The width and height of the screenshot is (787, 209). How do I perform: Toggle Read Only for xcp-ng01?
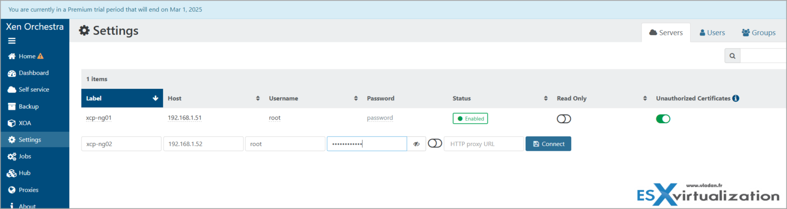click(x=564, y=119)
